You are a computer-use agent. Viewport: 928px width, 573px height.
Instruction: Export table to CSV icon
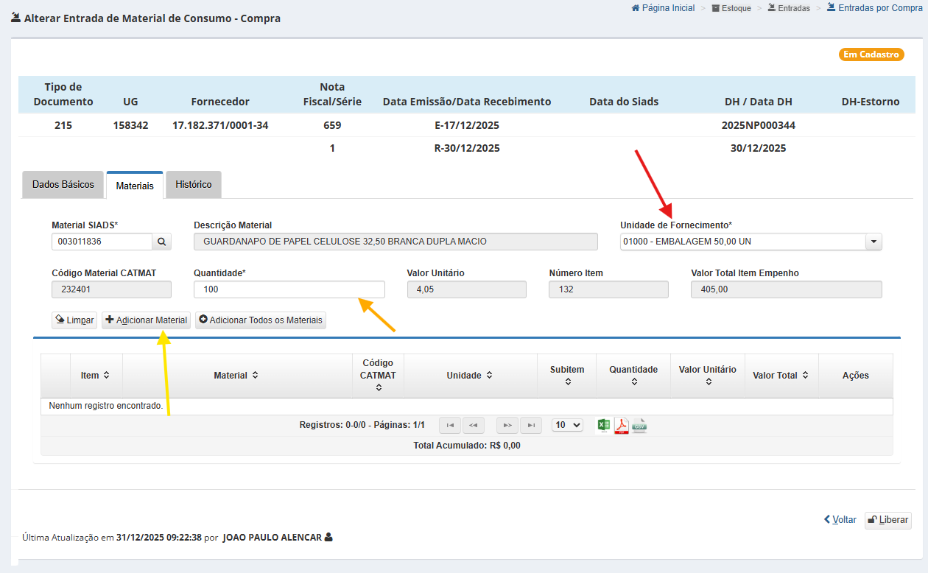click(639, 425)
